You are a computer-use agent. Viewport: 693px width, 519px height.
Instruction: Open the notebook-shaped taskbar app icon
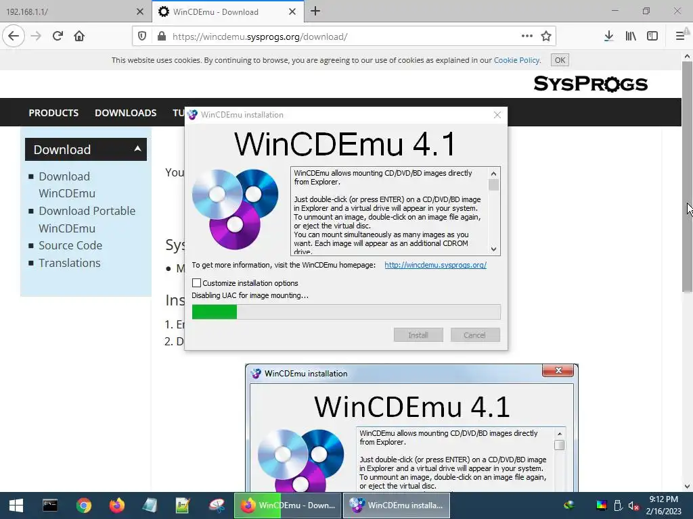(x=150, y=505)
